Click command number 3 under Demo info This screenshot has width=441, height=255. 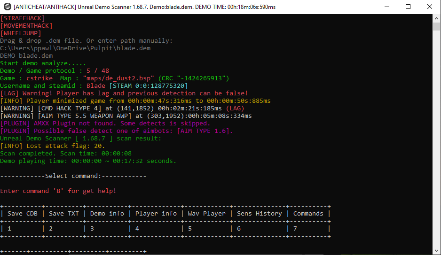(x=92, y=229)
